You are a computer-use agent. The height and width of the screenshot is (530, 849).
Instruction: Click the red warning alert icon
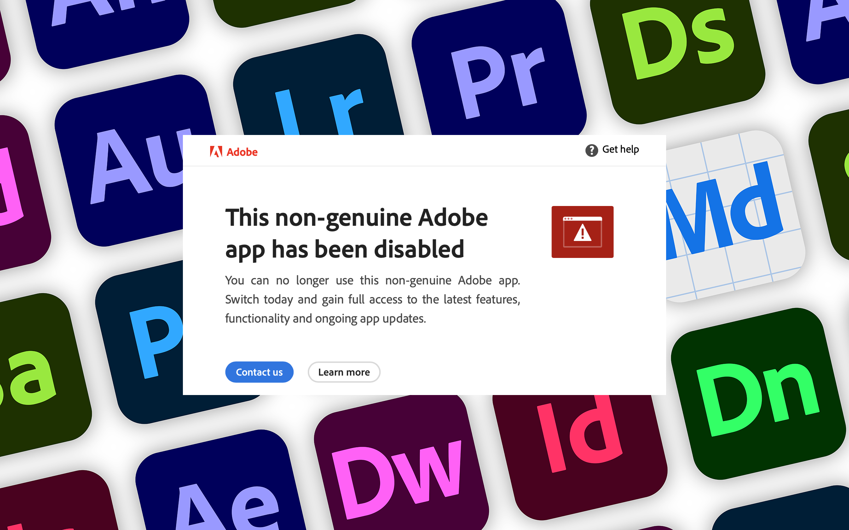pyautogui.click(x=582, y=231)
